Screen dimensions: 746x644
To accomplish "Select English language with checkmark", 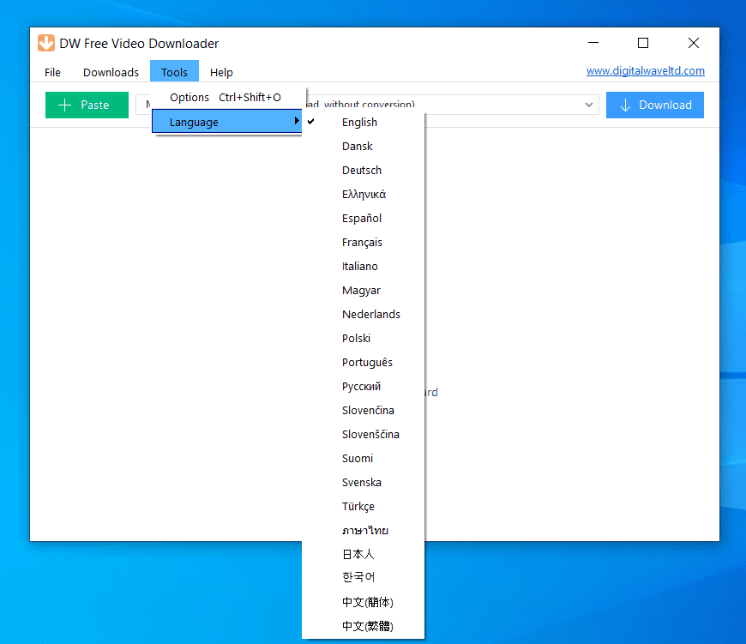I will tap(363, 123).
